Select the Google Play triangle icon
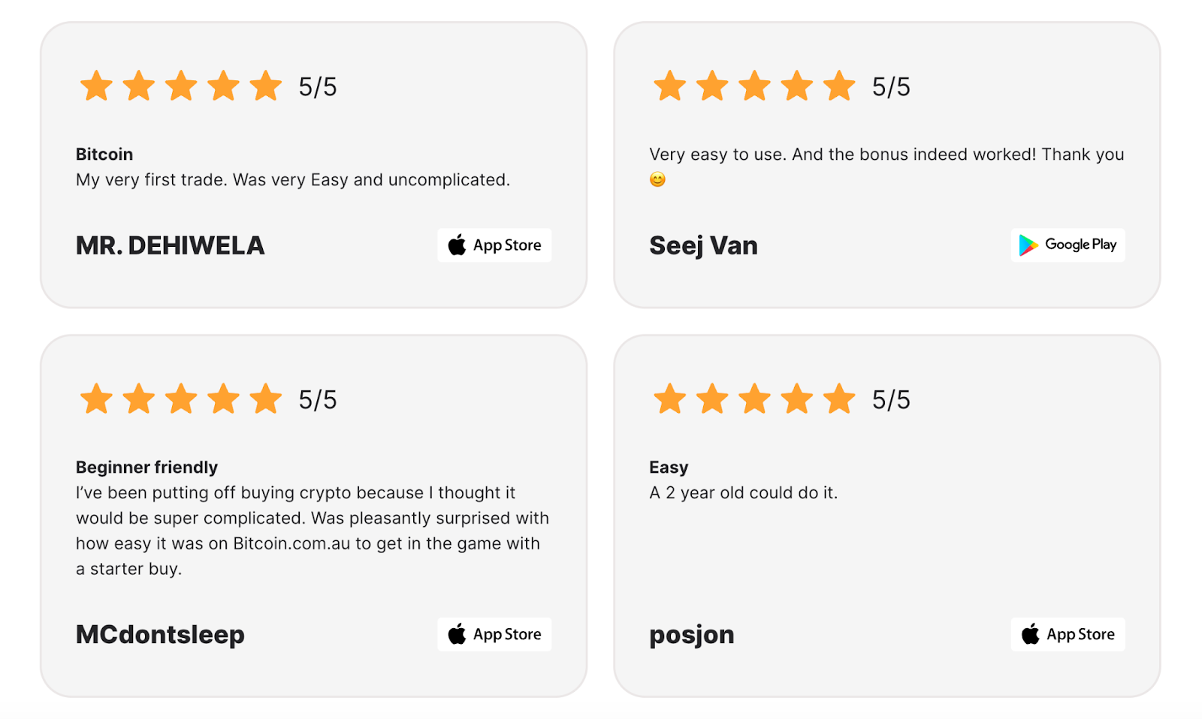The image size is (1202, 719). (x=1027, y=245)
